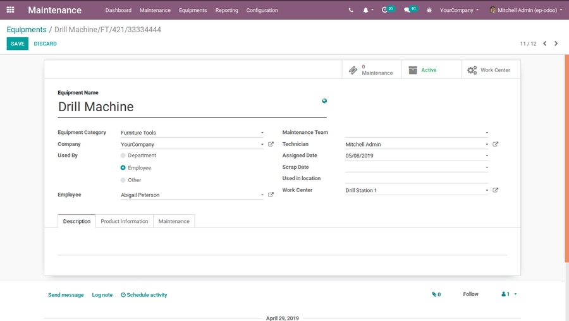Click Send message link
The width and height of the screenshot is (569, 321).
coord(66,295)
